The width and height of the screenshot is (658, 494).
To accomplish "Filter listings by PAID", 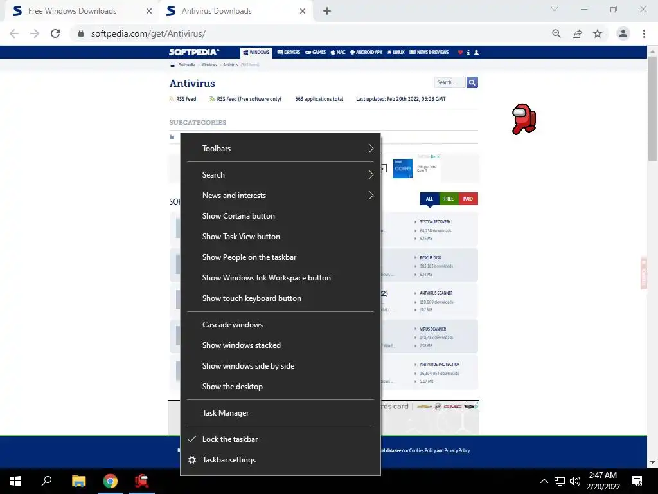I will [468, 199].
